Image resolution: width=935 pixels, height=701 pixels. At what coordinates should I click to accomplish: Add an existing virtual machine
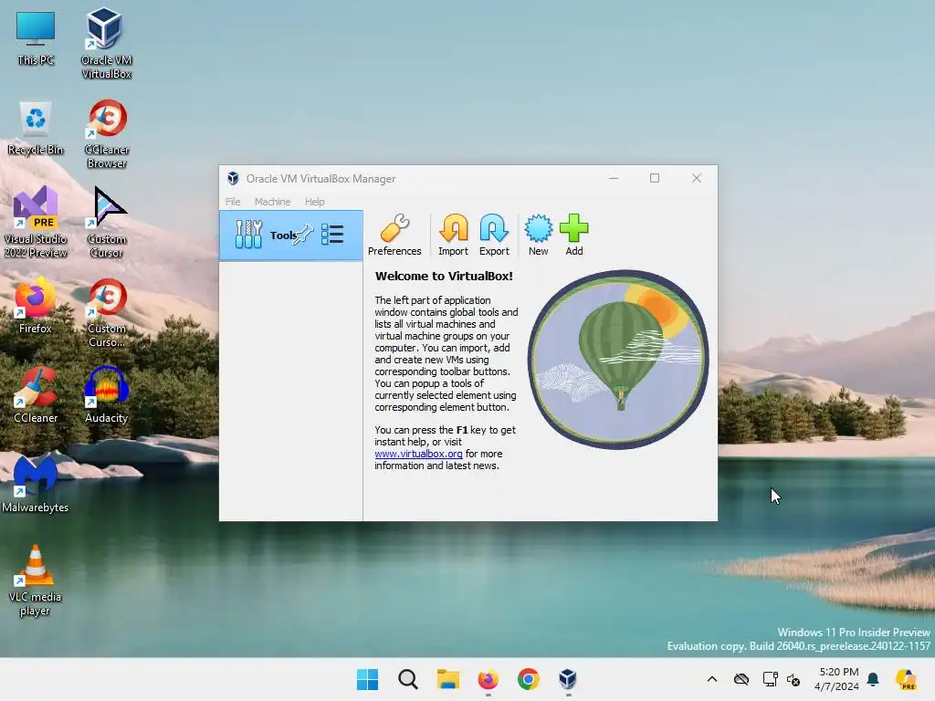click(573, 235)
